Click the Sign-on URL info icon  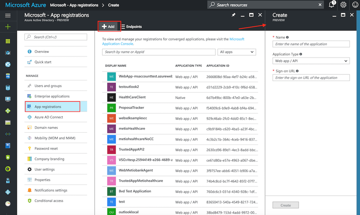coord(297,71)
